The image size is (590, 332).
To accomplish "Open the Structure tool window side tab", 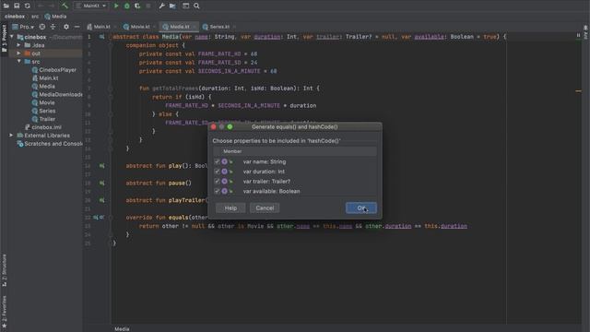I will [x=4, y=270].
